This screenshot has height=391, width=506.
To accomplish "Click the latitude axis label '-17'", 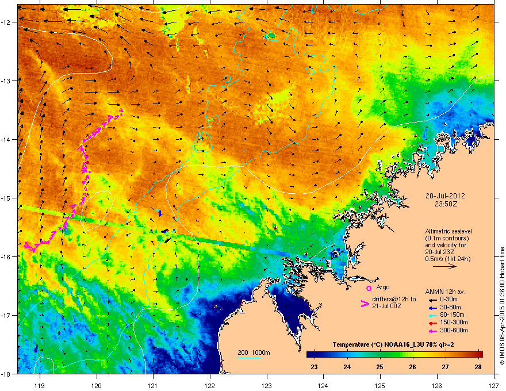I will coord(6,315).
